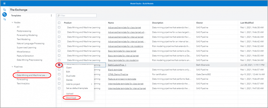The width and height of the screenshot is (268, 108).
Task: Open Templates three-dot options menu
Action: point(51,16)
